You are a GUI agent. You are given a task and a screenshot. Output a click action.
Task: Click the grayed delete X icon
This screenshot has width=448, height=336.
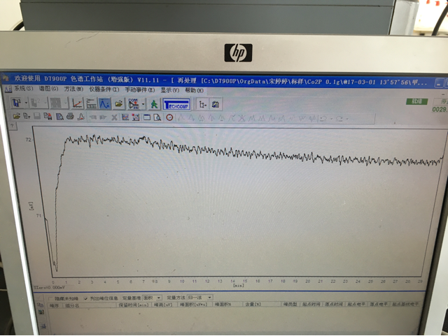(114, 117)
